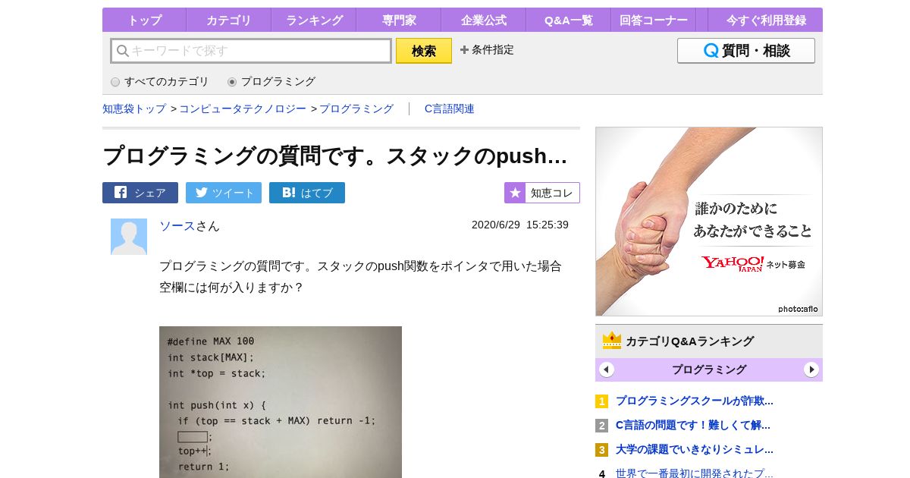Add to 知恵コレ with star button

pyautogui.click(x=542, y=193)
